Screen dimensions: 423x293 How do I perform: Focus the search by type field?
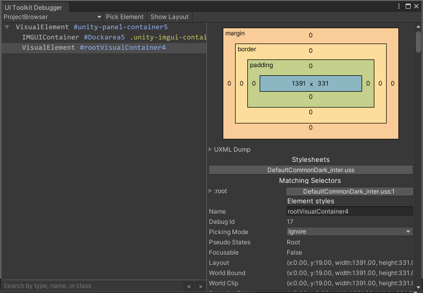(91, 286)
